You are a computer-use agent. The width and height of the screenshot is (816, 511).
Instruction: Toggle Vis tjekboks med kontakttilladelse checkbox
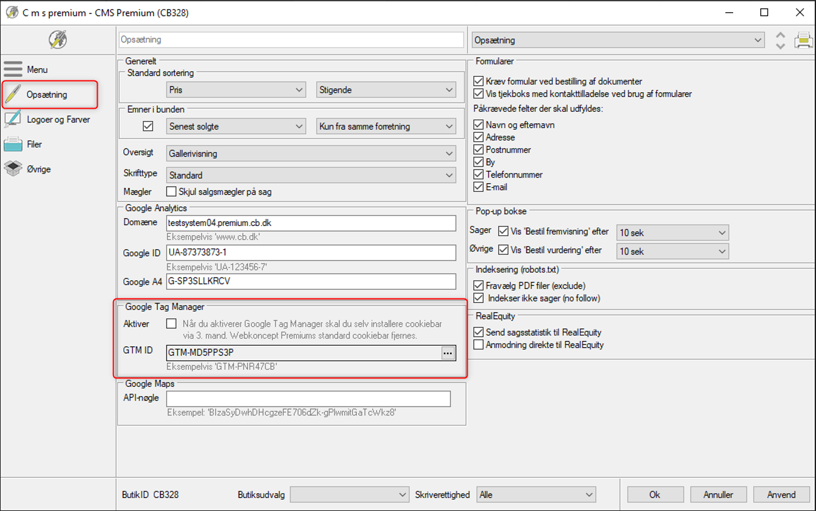(x=479, y=94)
